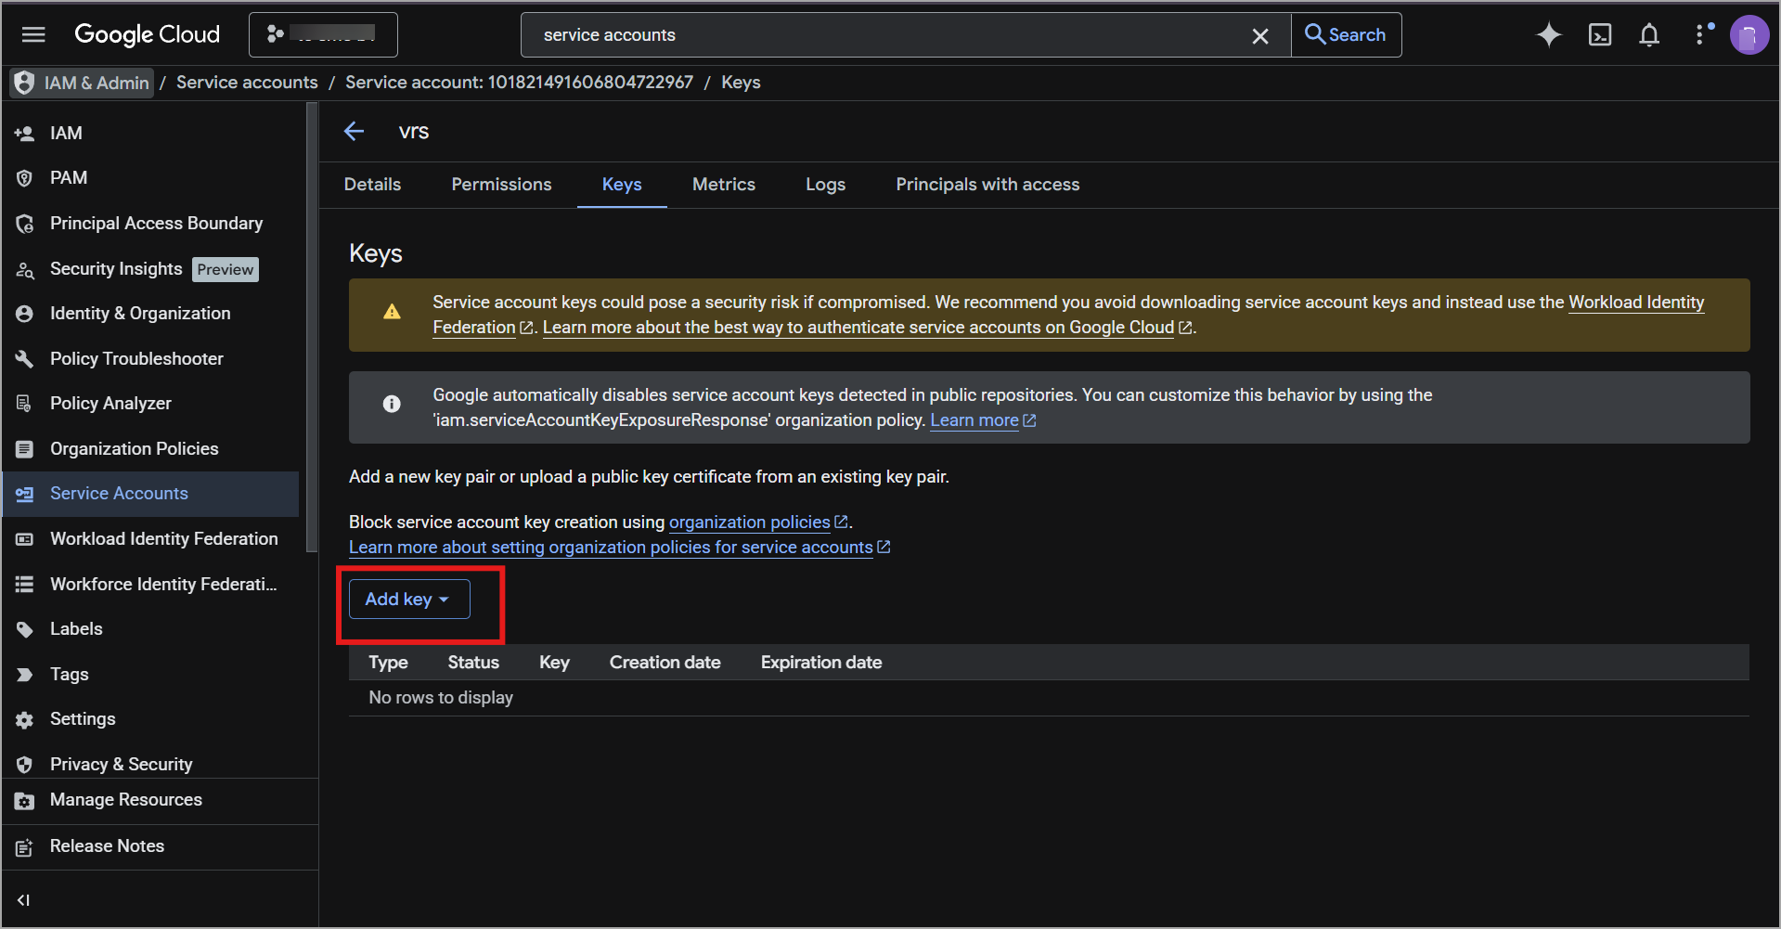Click the Gemini AI sparkle icon

[1548, 35]
